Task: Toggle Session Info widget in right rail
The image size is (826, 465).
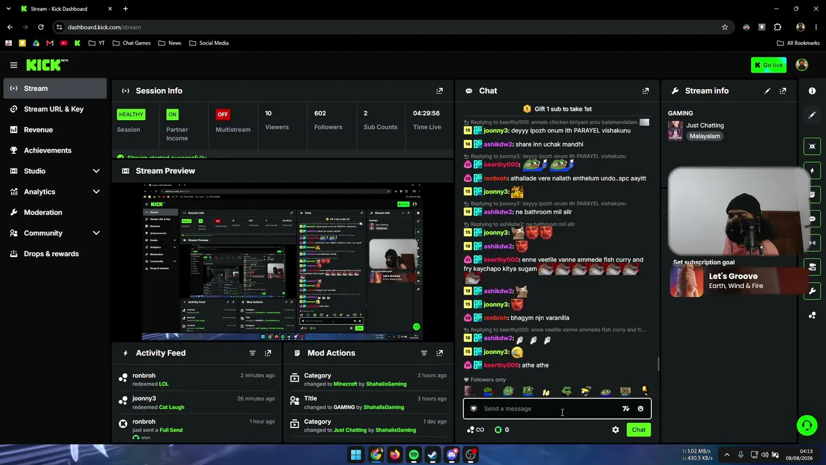Action: [x=812, y=243]
